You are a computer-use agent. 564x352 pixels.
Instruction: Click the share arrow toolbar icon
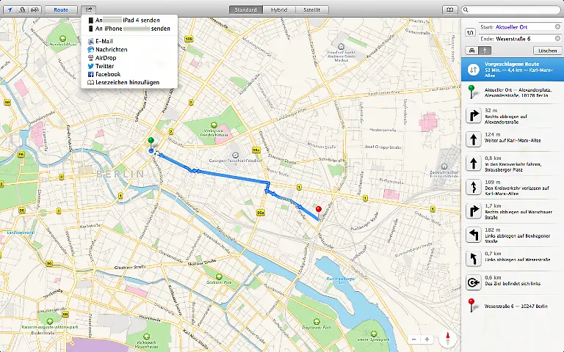(88, 10)
